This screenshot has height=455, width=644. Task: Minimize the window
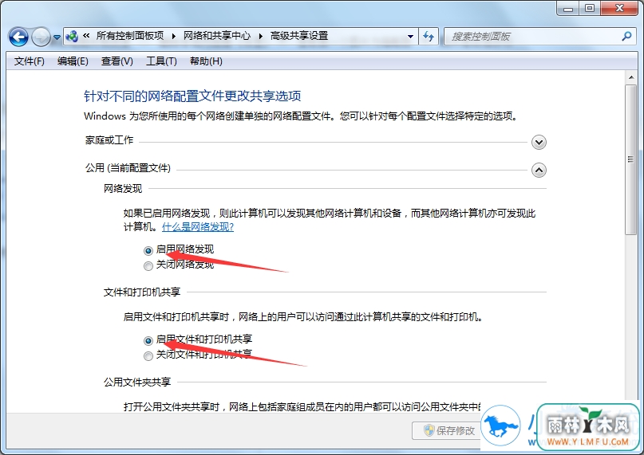click(x=568, y=8)
